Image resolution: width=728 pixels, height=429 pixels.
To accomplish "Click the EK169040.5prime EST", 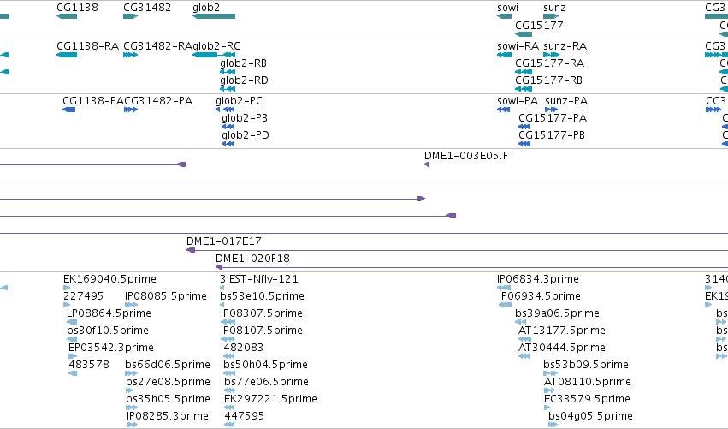I will click(67, 289).
